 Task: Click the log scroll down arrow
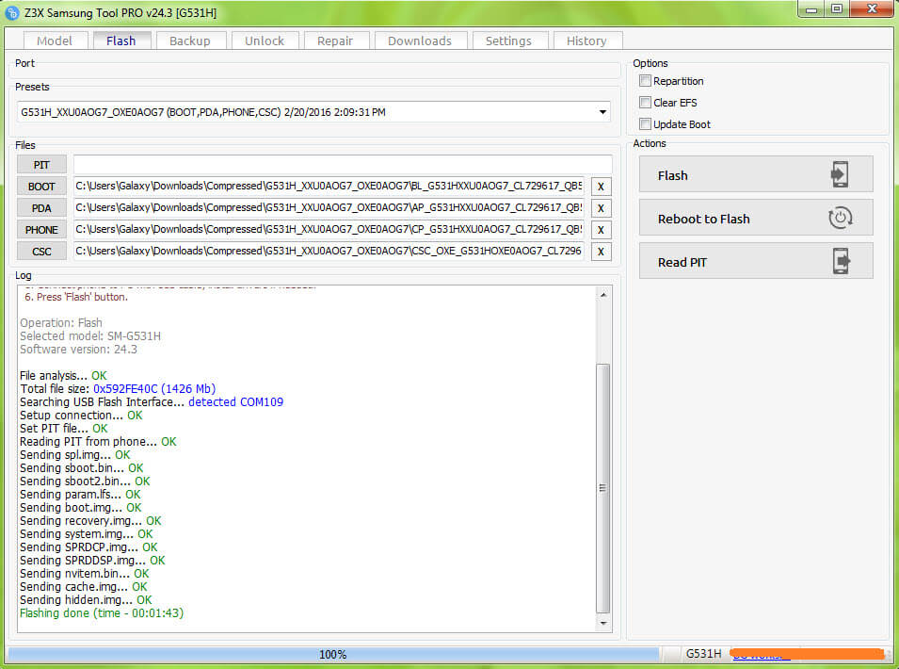click(x=602, y=623)
